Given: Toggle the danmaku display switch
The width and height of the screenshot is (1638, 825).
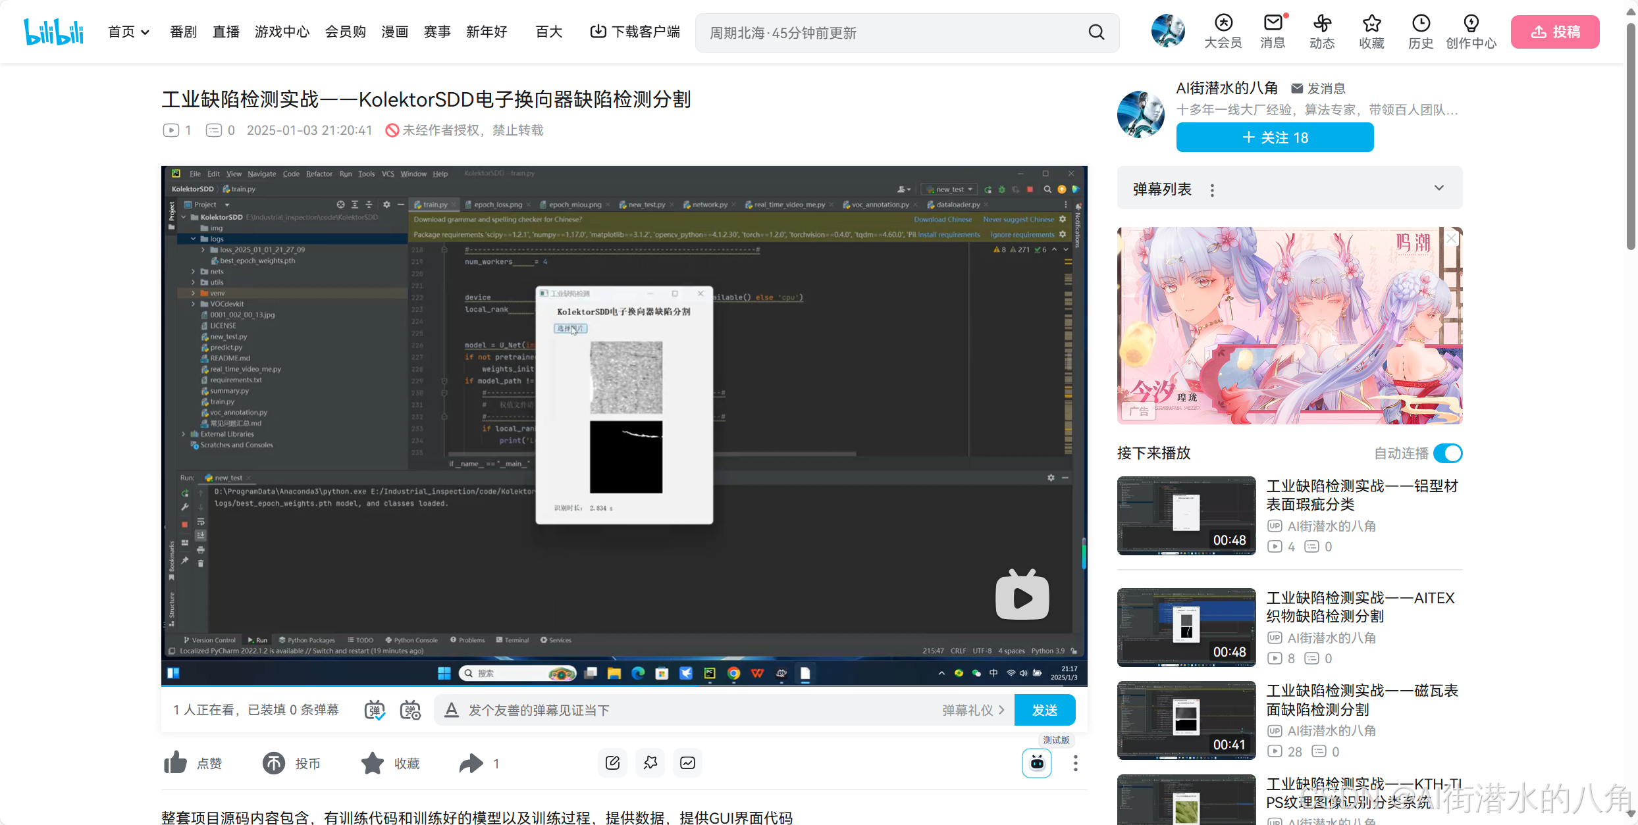Looking at the screenshot, I should click(375, 710).
